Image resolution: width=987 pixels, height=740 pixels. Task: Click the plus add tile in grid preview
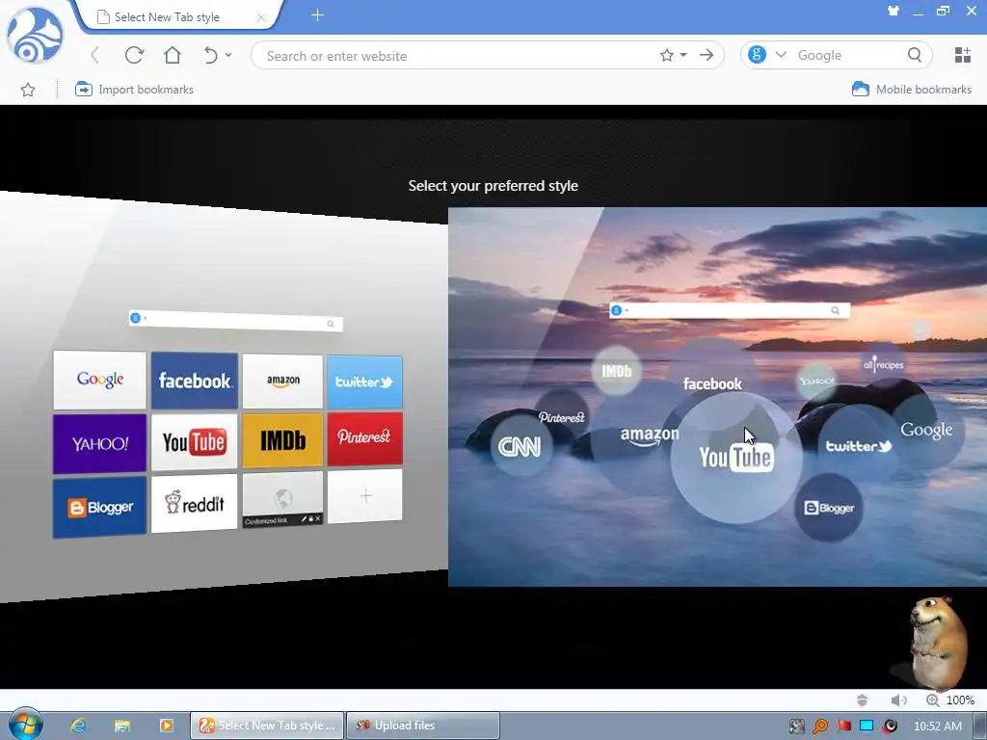tap(364, 496)
